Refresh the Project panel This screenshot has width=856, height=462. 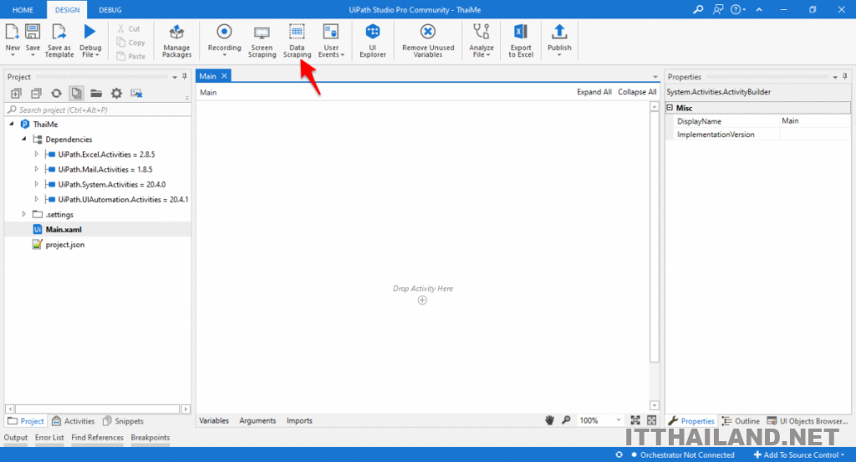click(x=56, y=94)
